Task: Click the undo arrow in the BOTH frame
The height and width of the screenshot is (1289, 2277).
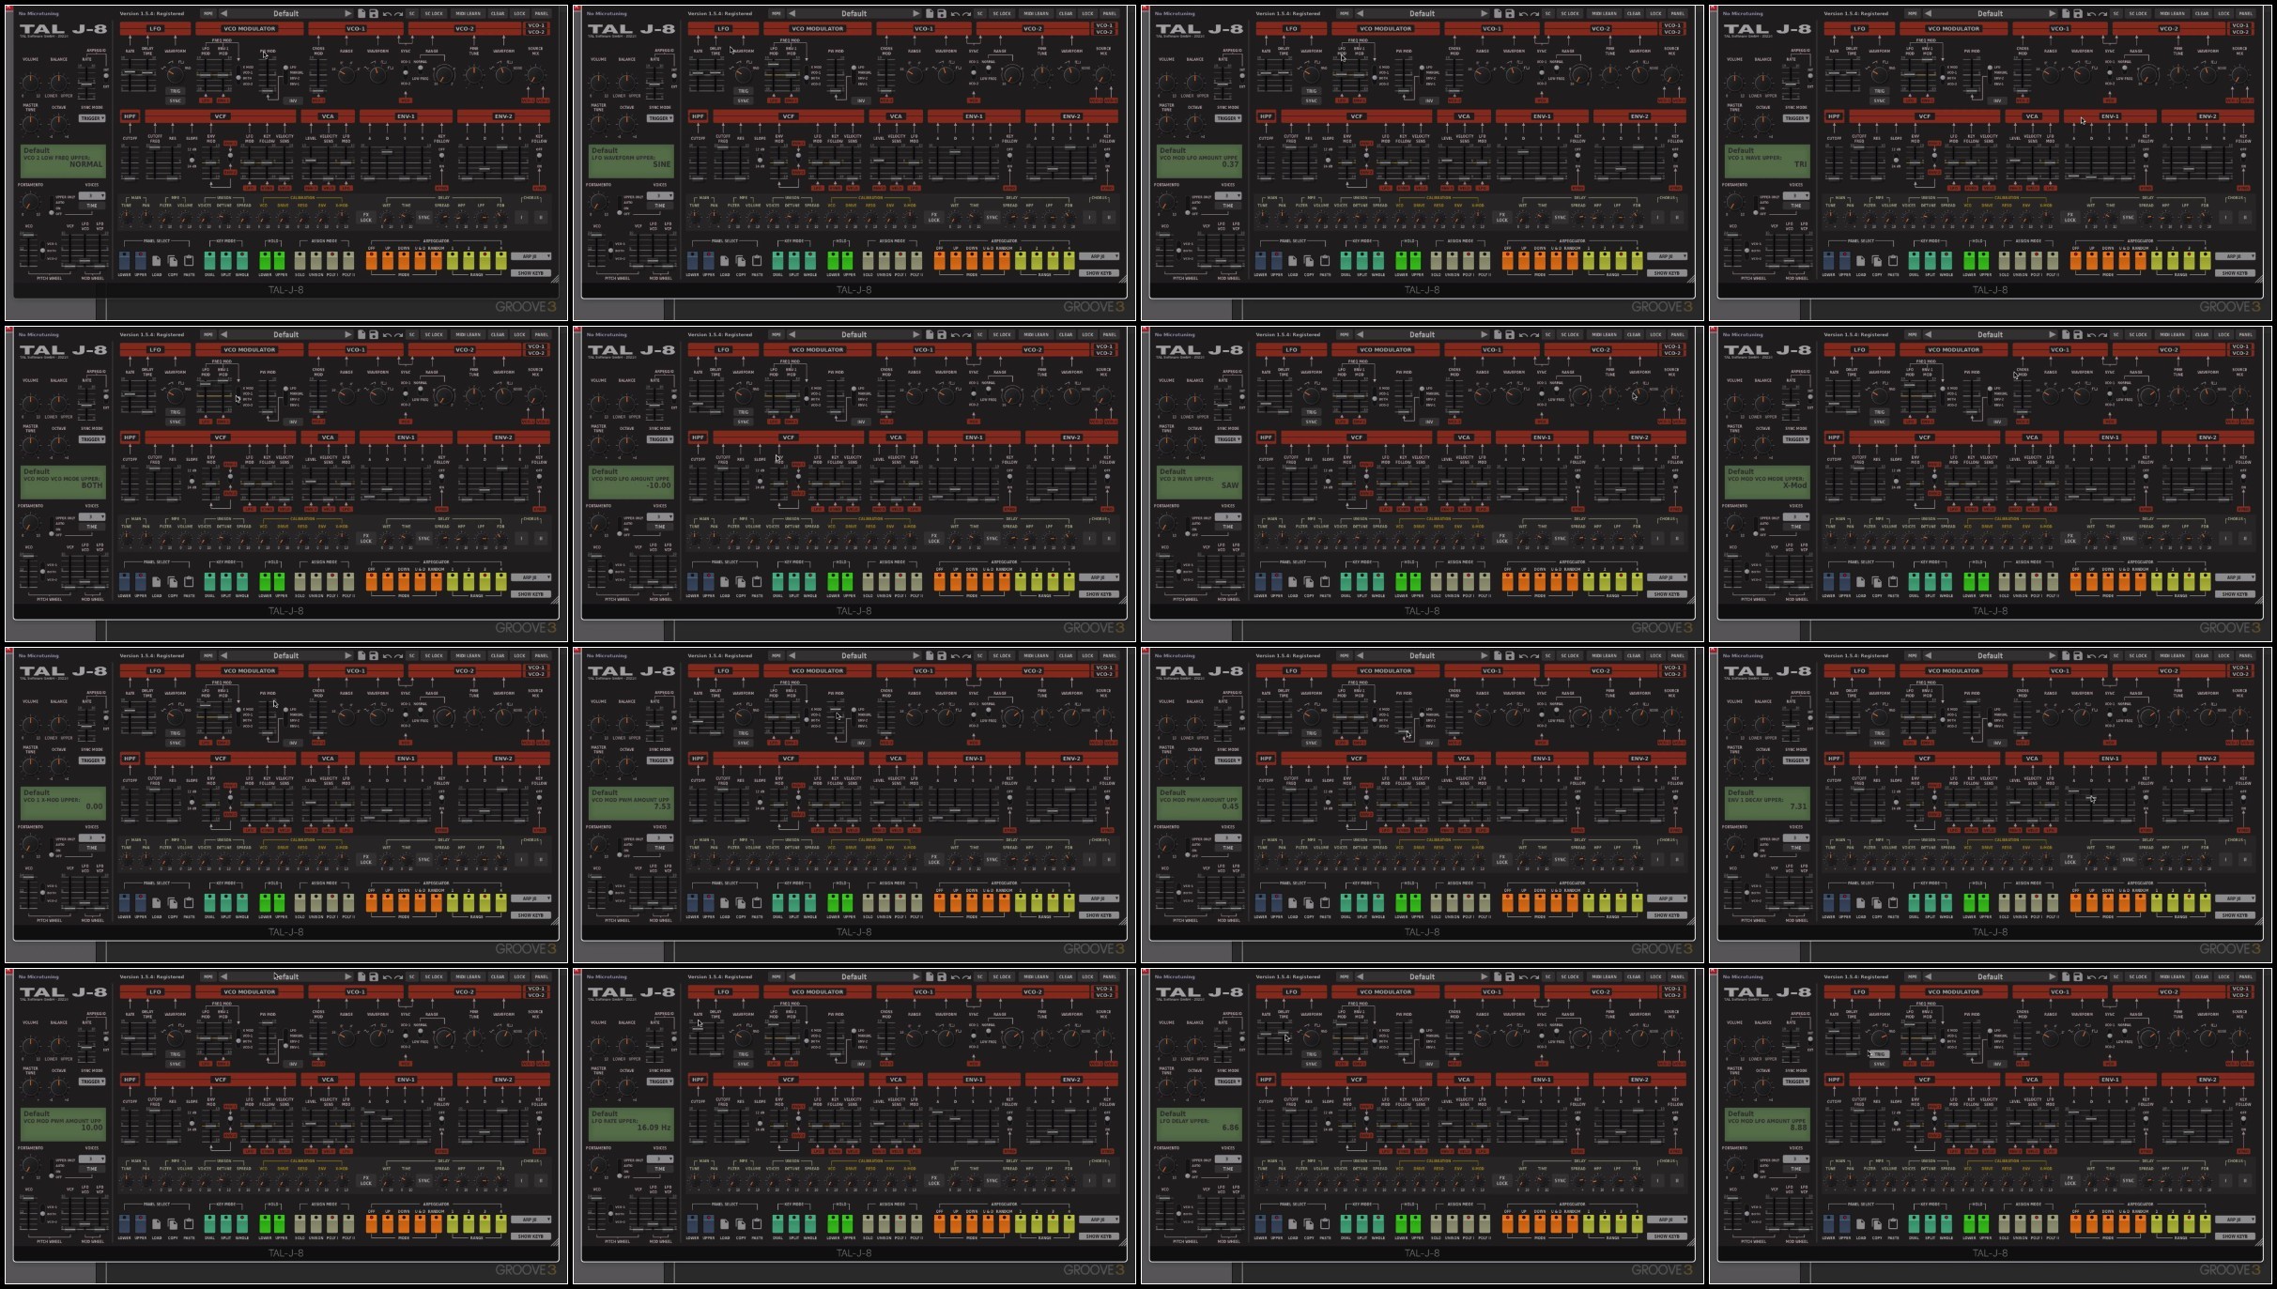Action: [386, 335]
